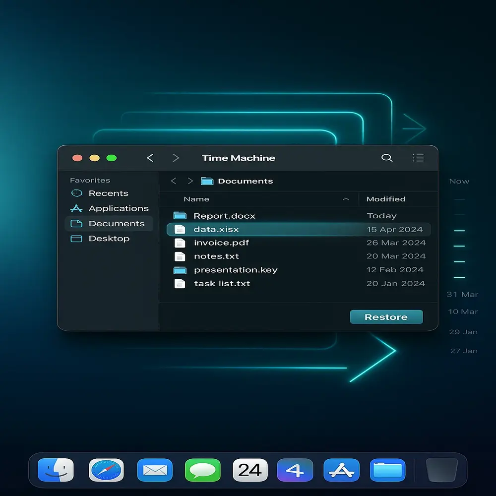Image resolution: width=496 pixels, height=496 pixels.
Task: Select Decuments in the Favorites sidebar
Action: tap(109, 223)
